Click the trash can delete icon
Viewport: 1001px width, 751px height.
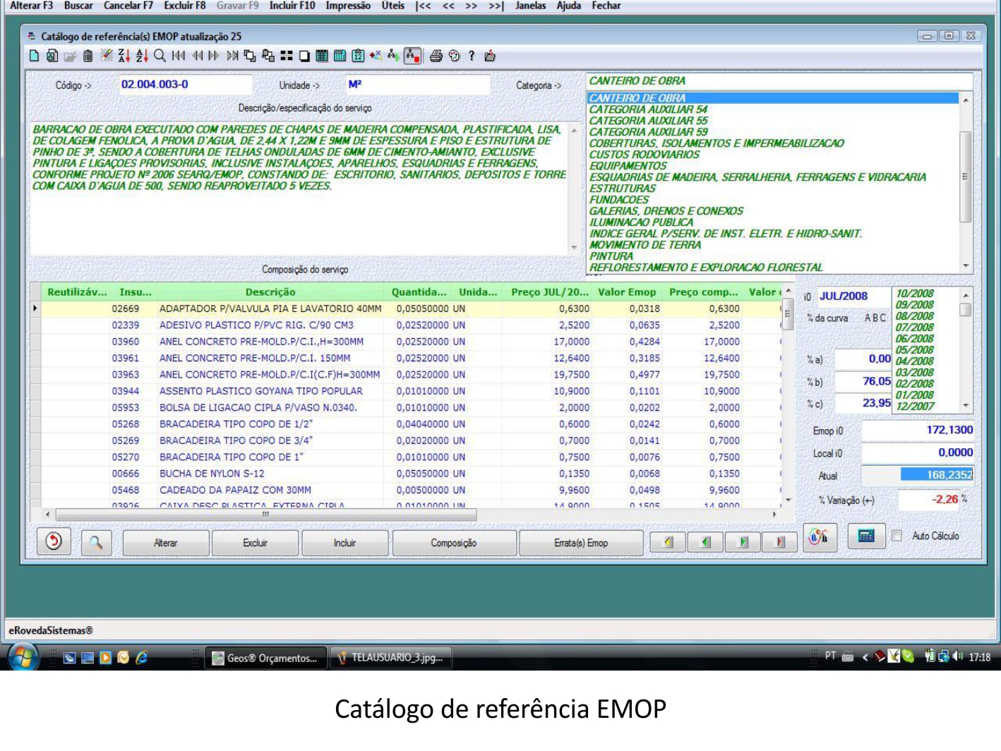click(x=88, y=56)
